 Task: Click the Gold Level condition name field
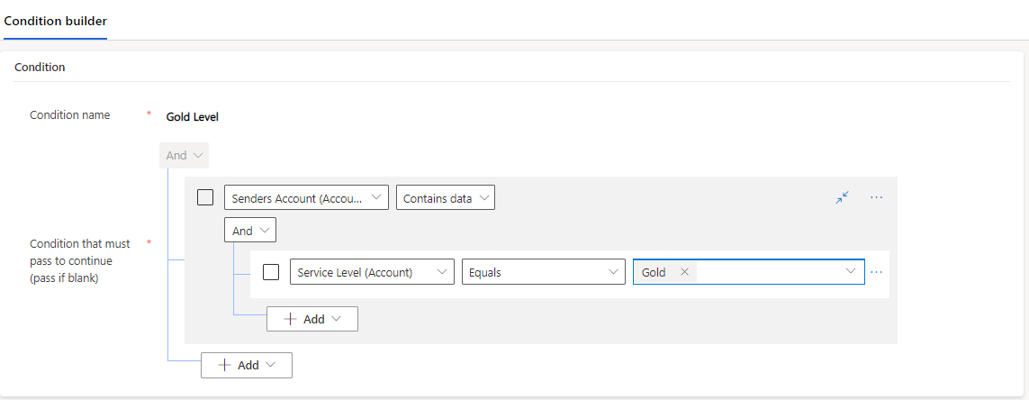click(x=193, y=117)
